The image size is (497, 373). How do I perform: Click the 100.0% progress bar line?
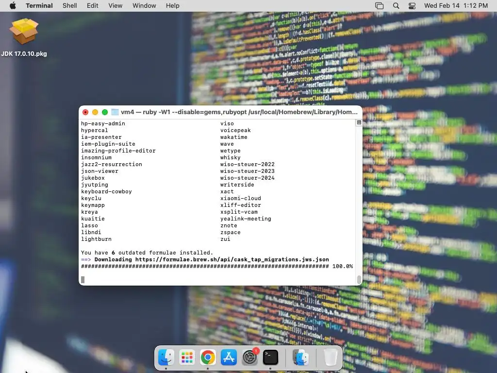click(217, 267)
